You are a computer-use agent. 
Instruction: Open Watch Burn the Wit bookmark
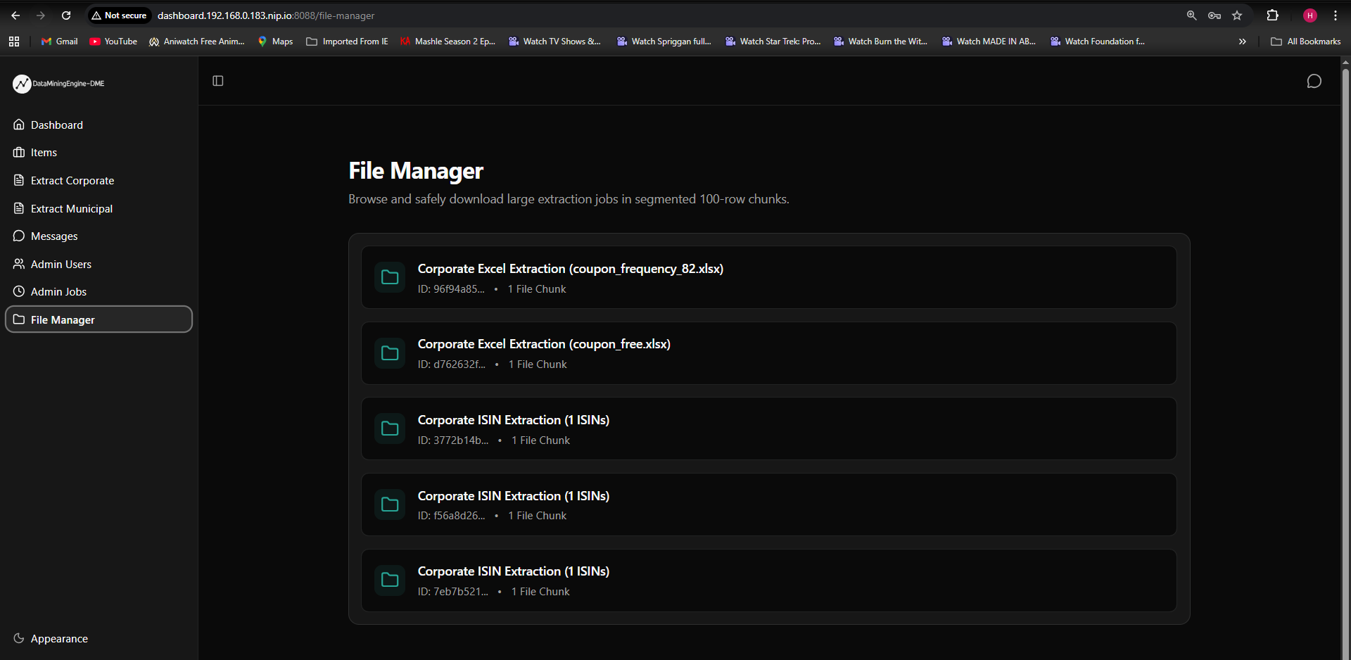[x=880, y=42]
